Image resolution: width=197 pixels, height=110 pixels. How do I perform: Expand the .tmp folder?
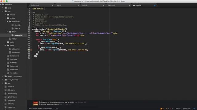coord(3,8)
